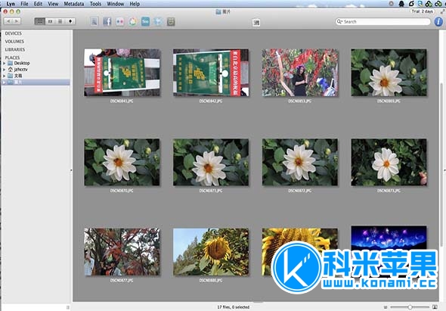Open the Lyn application menu
Viewport: 446px width, 311px height.
(x=11, y=4)
